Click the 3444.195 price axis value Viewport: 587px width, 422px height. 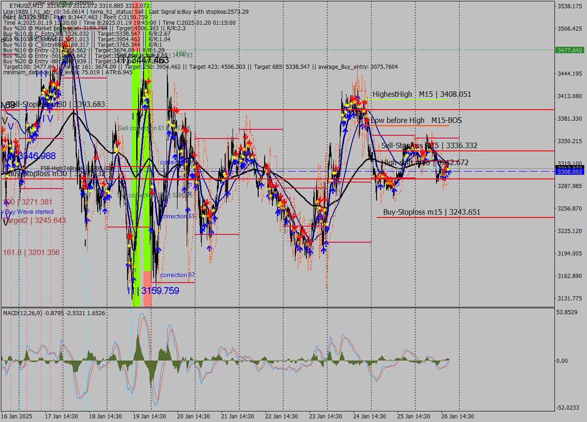(x=569, y=73)
